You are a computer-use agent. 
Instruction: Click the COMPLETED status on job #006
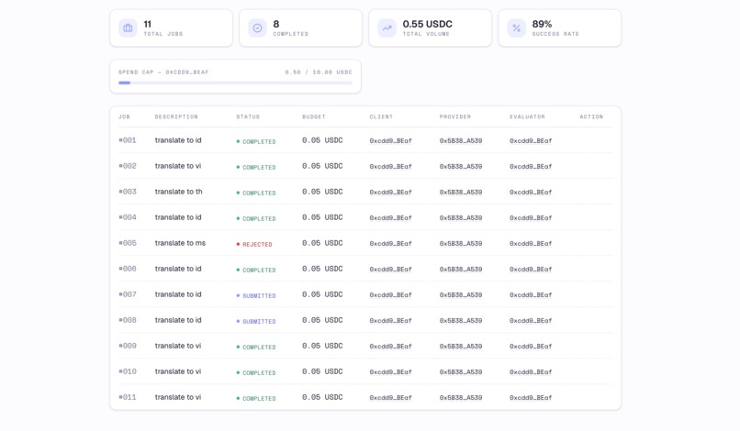256,271
